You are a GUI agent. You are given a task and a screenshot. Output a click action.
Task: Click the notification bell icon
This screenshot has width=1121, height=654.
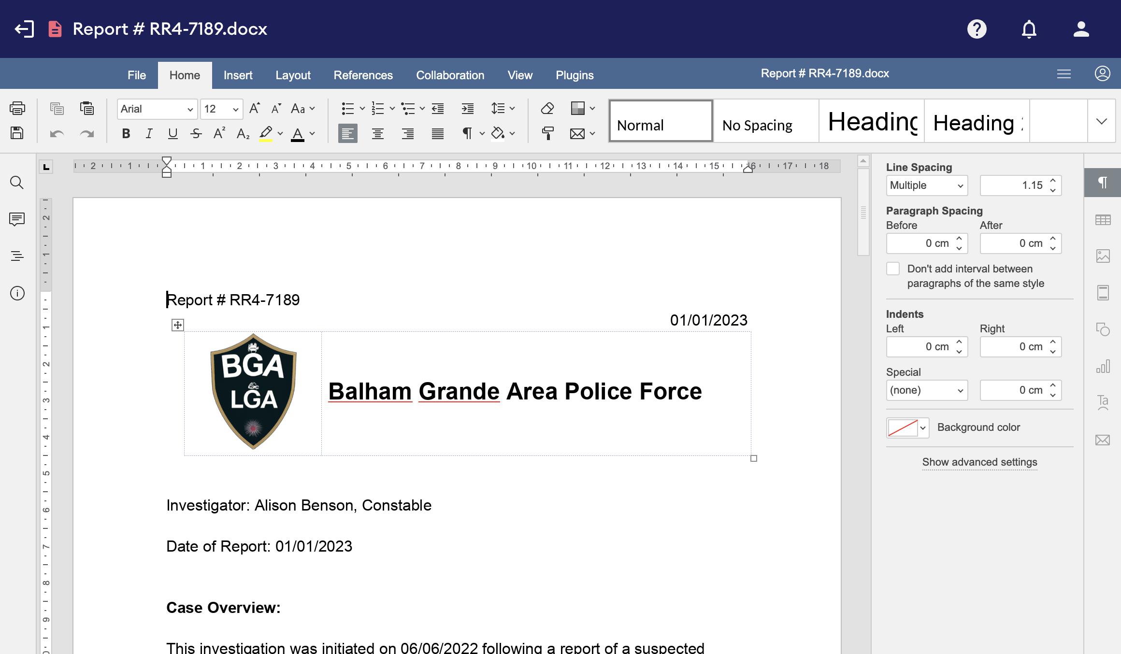pyautogui.click(x=1029, y=29)
